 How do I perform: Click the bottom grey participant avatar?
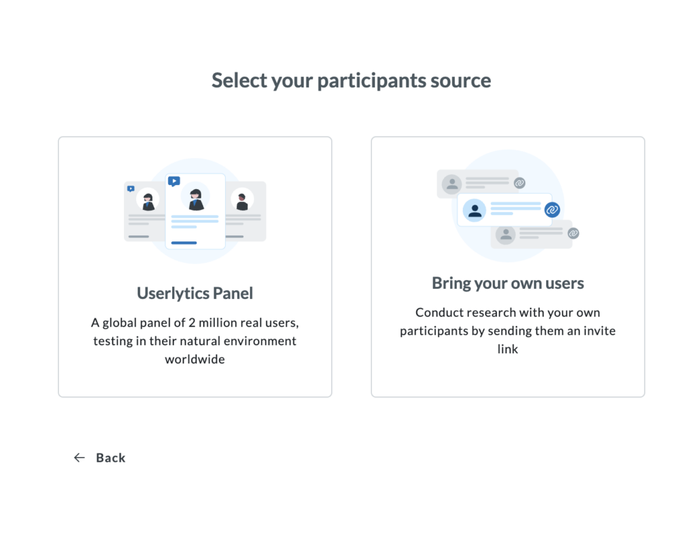(x=504, y=235)
